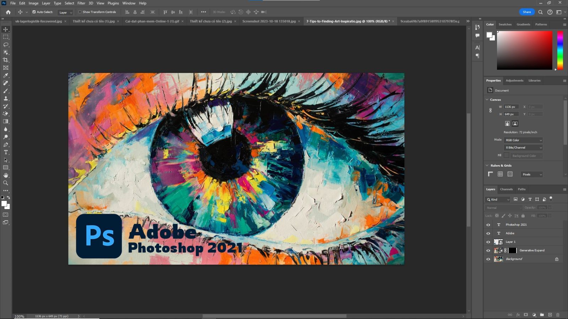Select the Eyedropper tool

[5, 75]
